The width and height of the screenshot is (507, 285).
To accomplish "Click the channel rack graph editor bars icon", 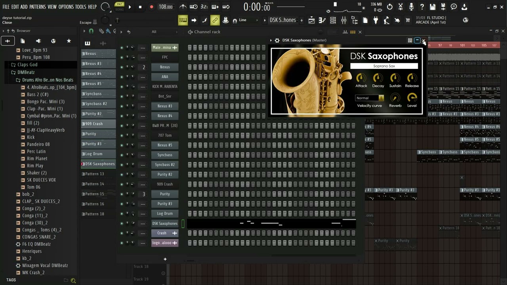I will tap(345, 32).
